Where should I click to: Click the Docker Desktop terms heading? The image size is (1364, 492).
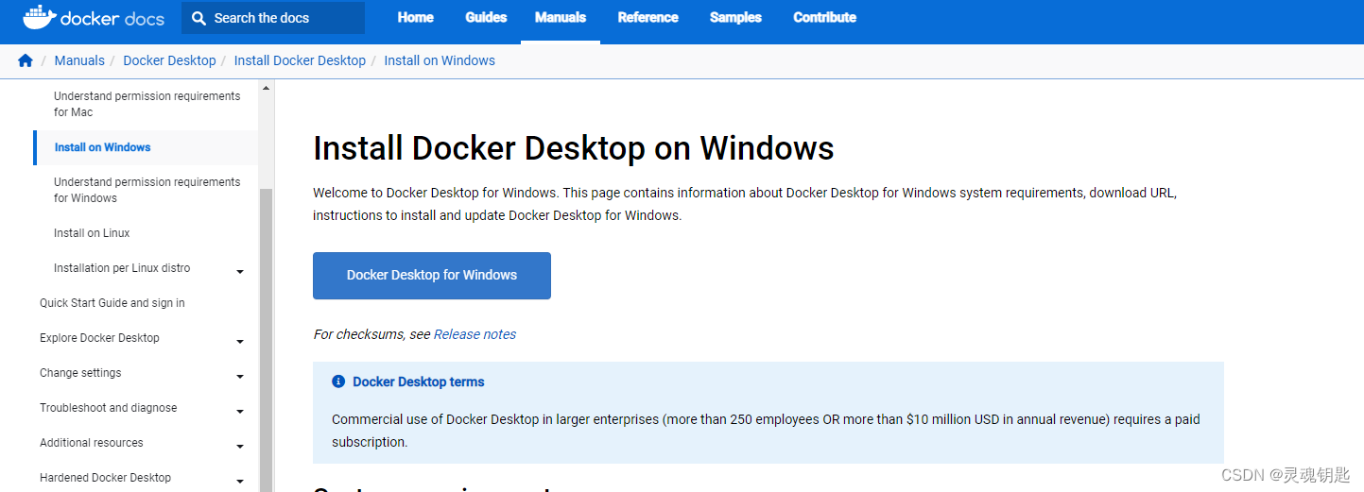[x=419, y=382]
